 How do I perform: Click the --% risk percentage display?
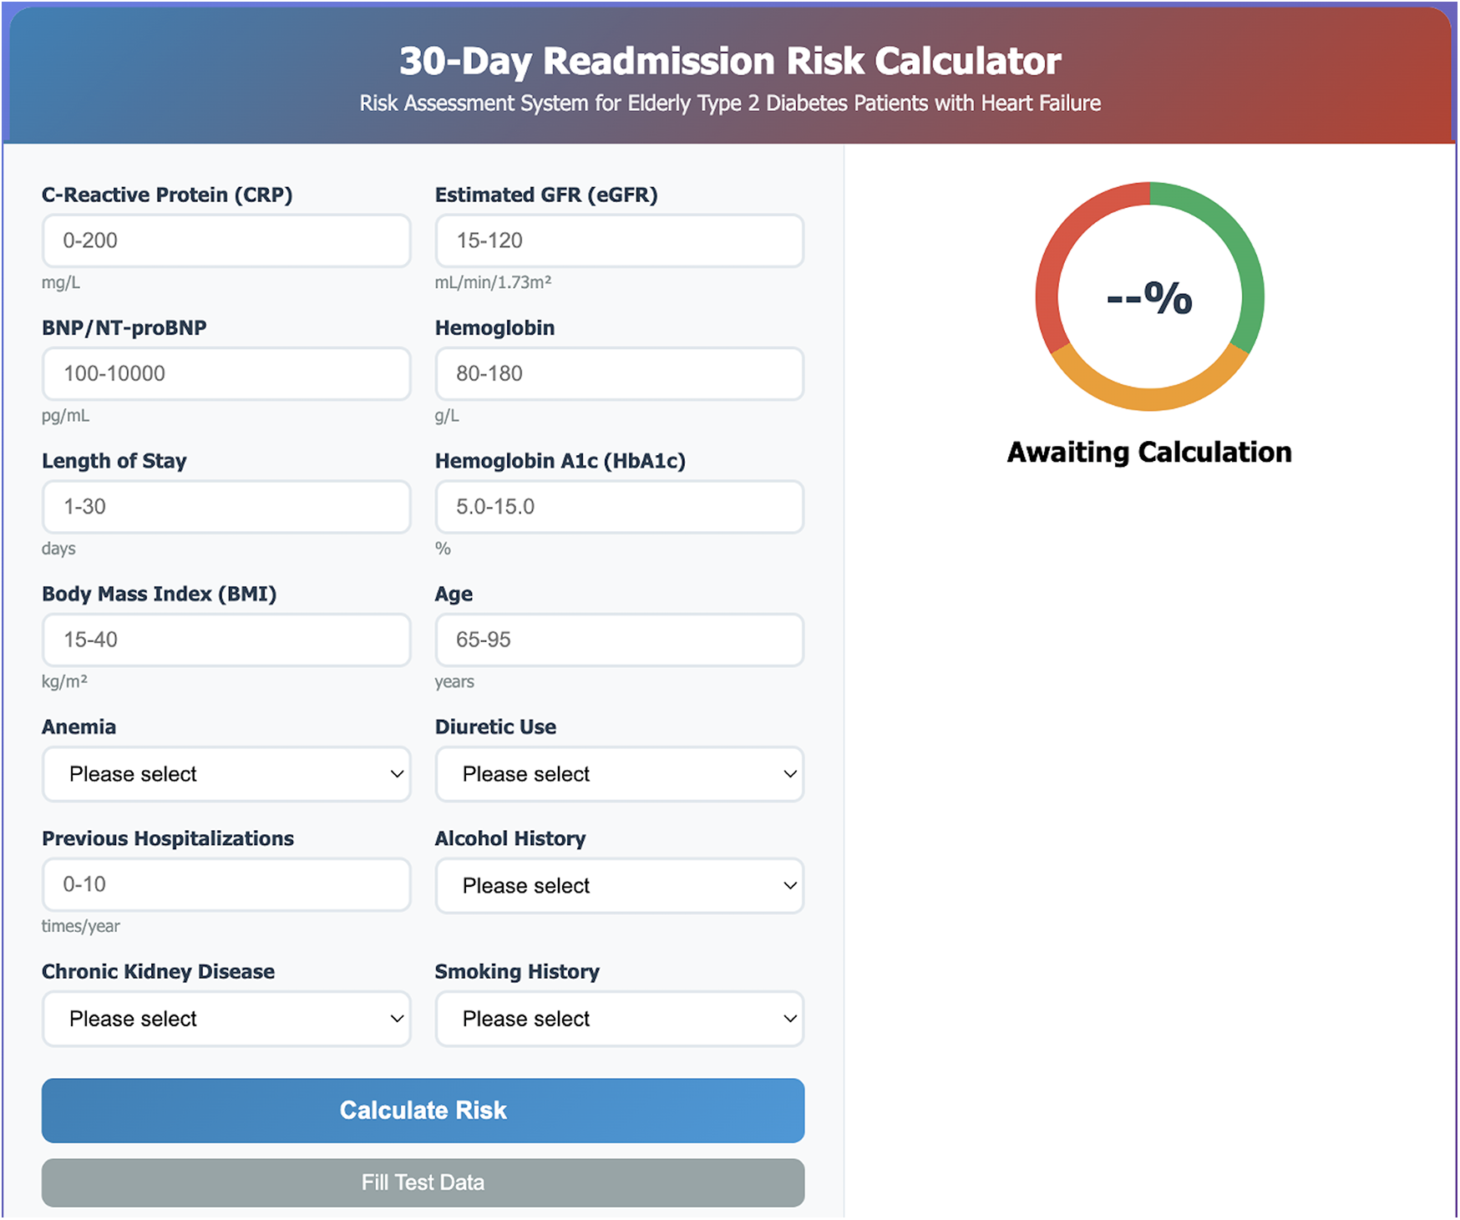[1149, 297]
